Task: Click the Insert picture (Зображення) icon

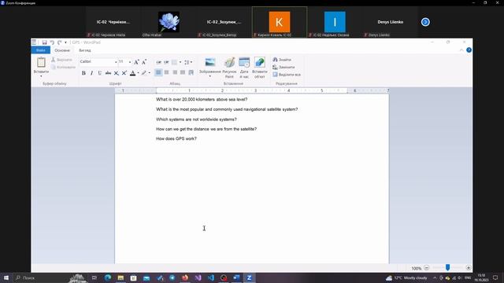Action: click(210, 62)
